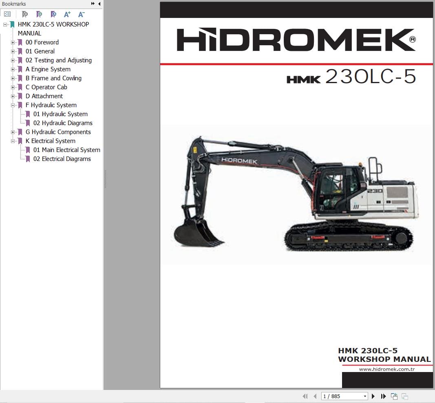Go to the last page
The image size is (435, 403).
(x=383, y=396)
